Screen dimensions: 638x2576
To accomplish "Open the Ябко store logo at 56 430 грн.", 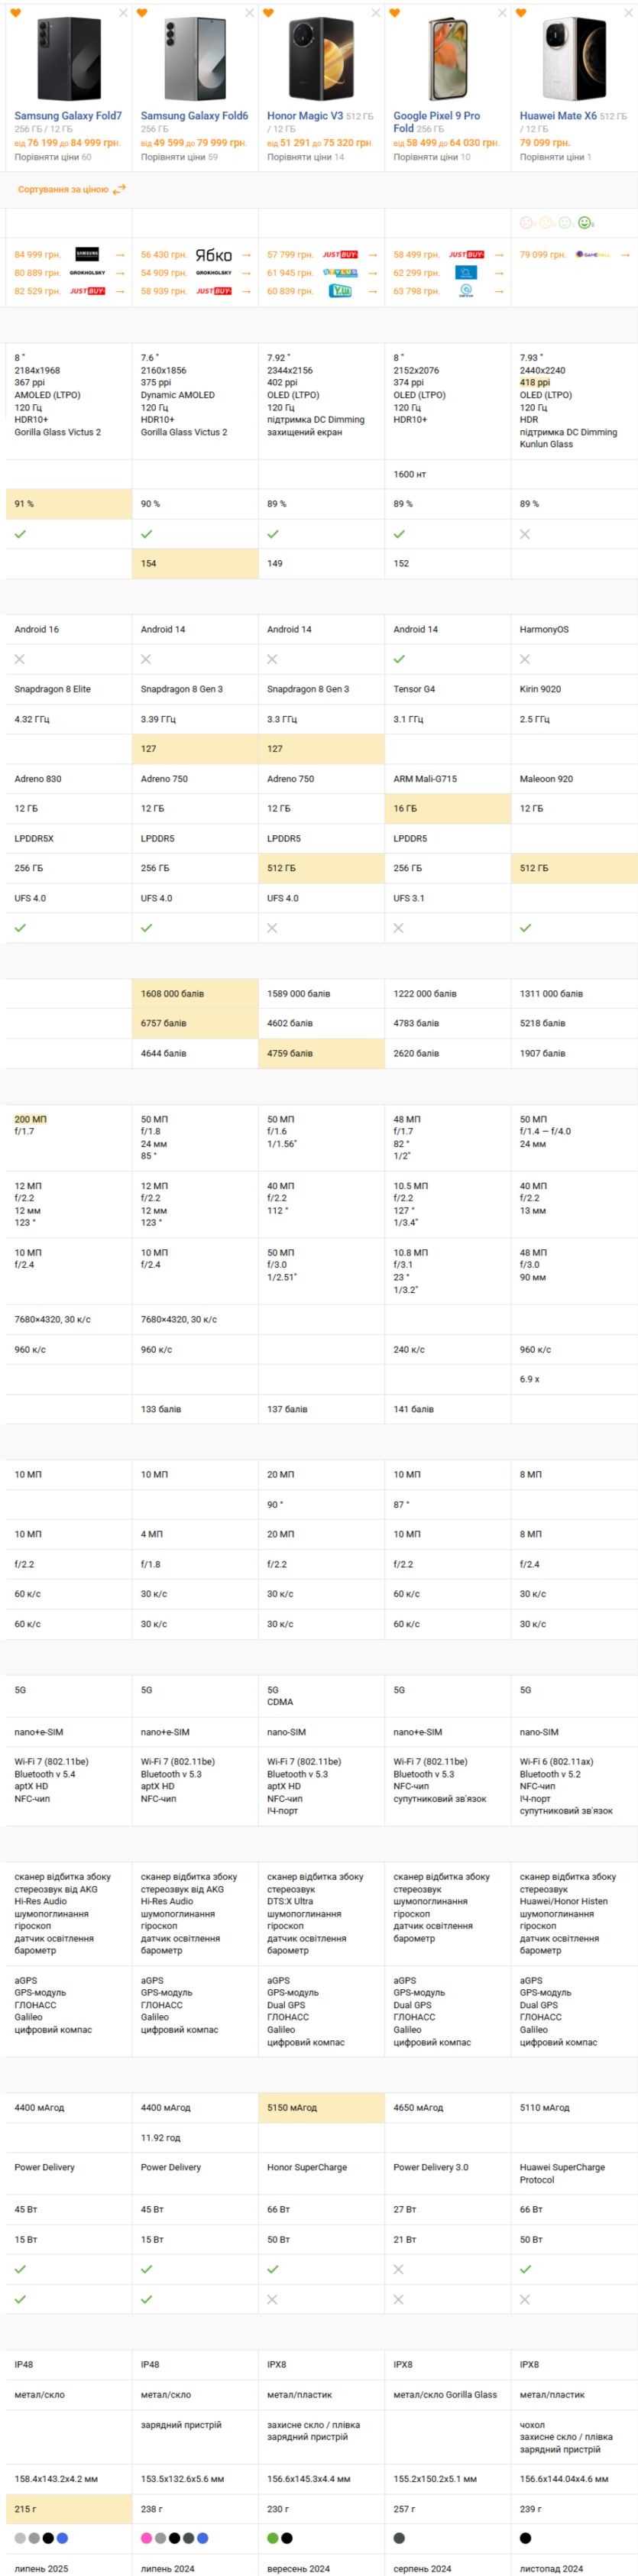I will pos(213,255).
